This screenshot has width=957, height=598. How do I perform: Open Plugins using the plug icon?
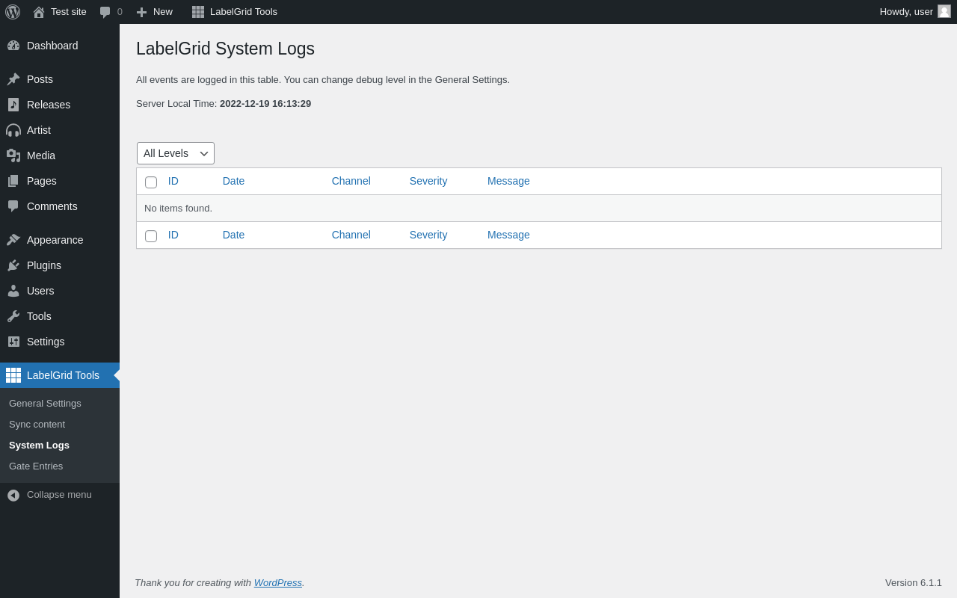(x=13, y=265)
